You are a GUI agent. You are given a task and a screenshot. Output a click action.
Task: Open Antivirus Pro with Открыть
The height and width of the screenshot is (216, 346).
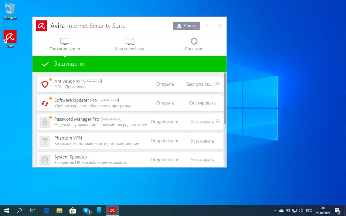coord(165,84)
